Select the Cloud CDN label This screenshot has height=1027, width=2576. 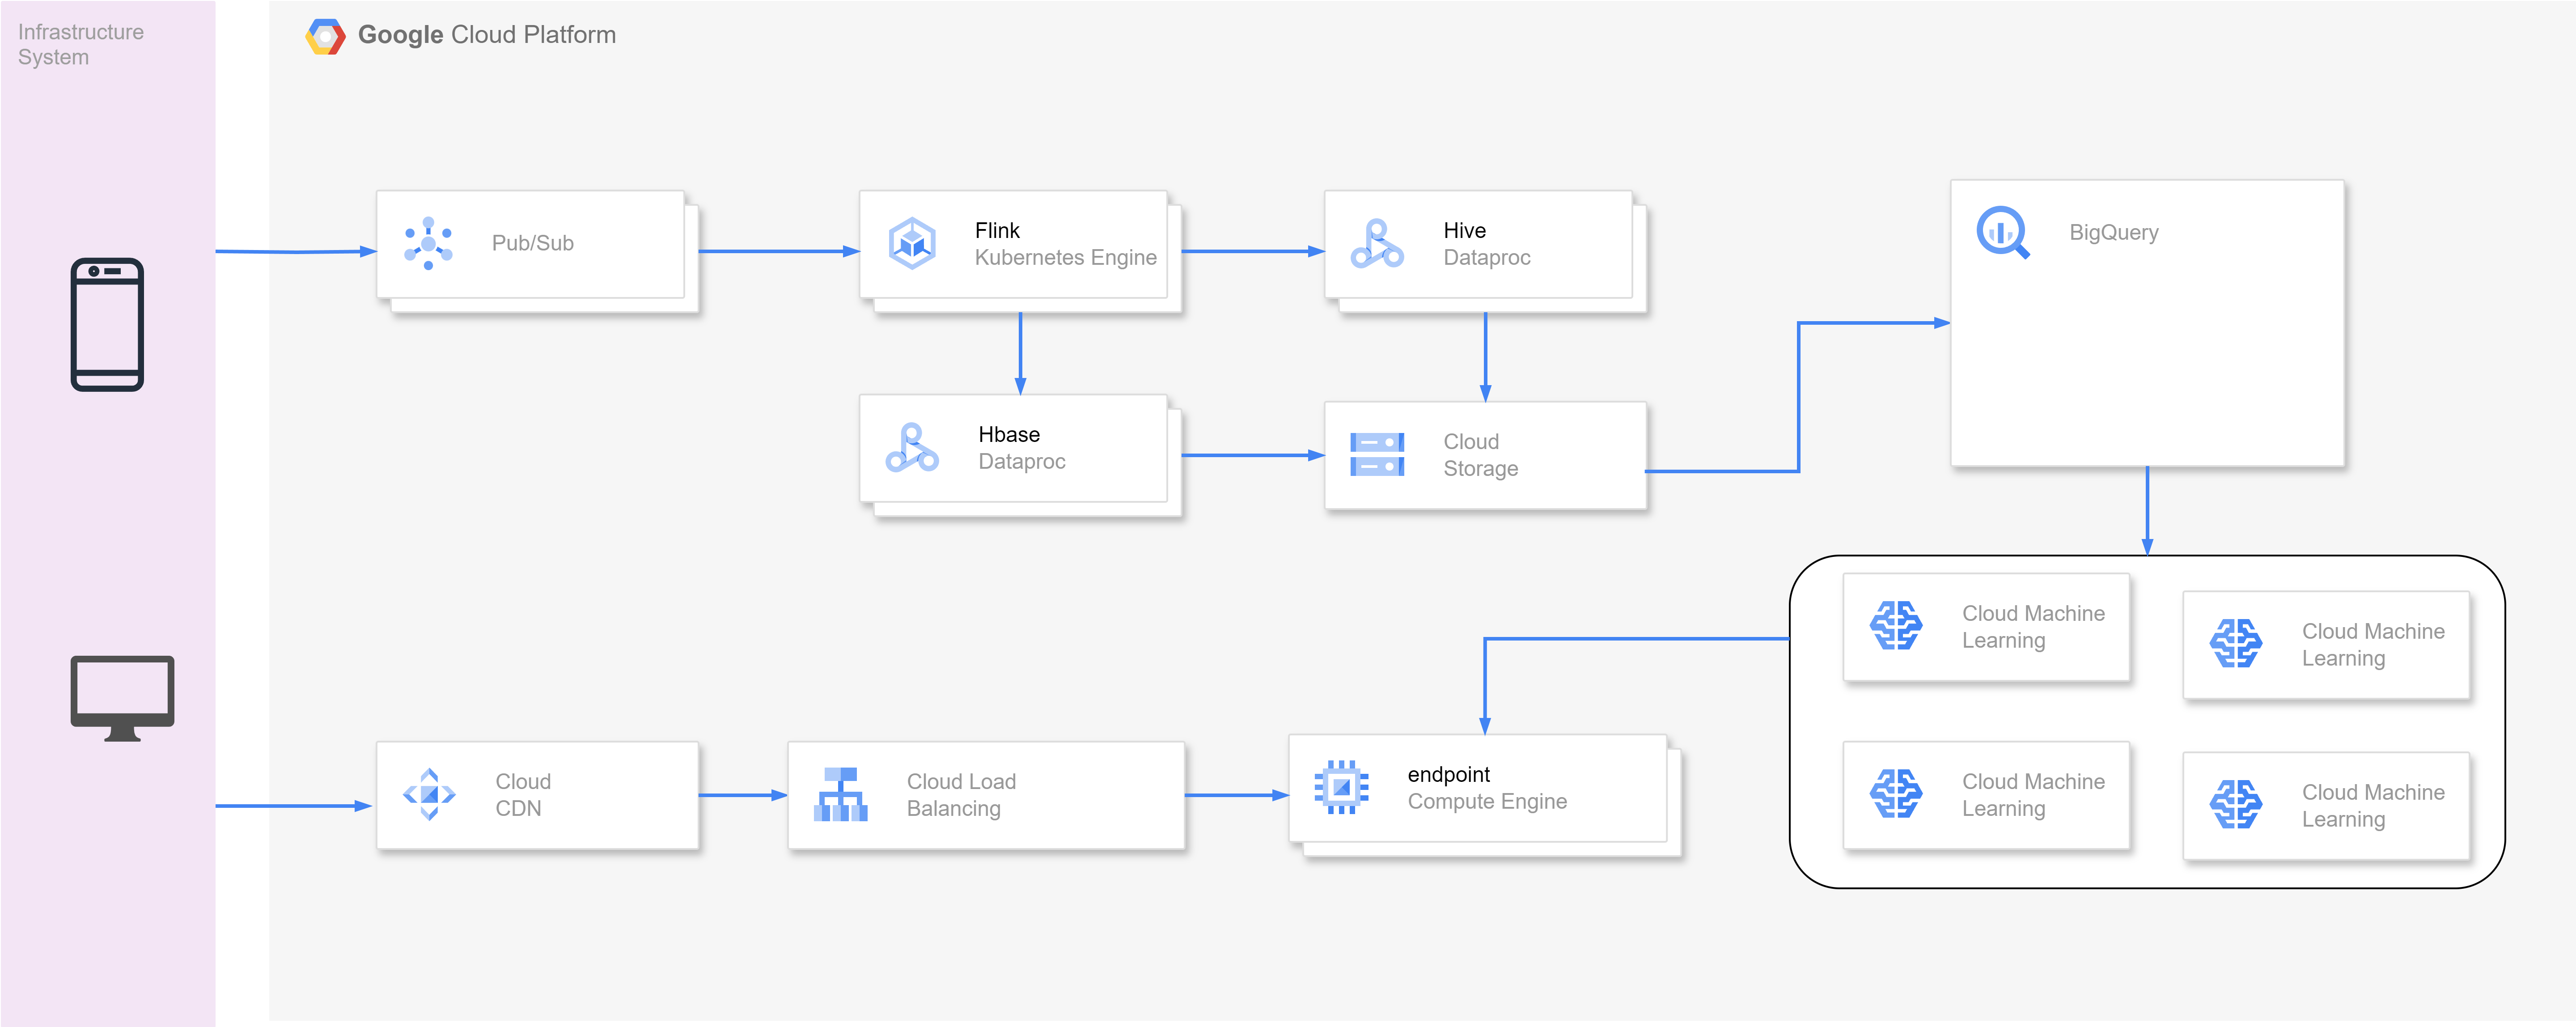[x=523, y=795]
